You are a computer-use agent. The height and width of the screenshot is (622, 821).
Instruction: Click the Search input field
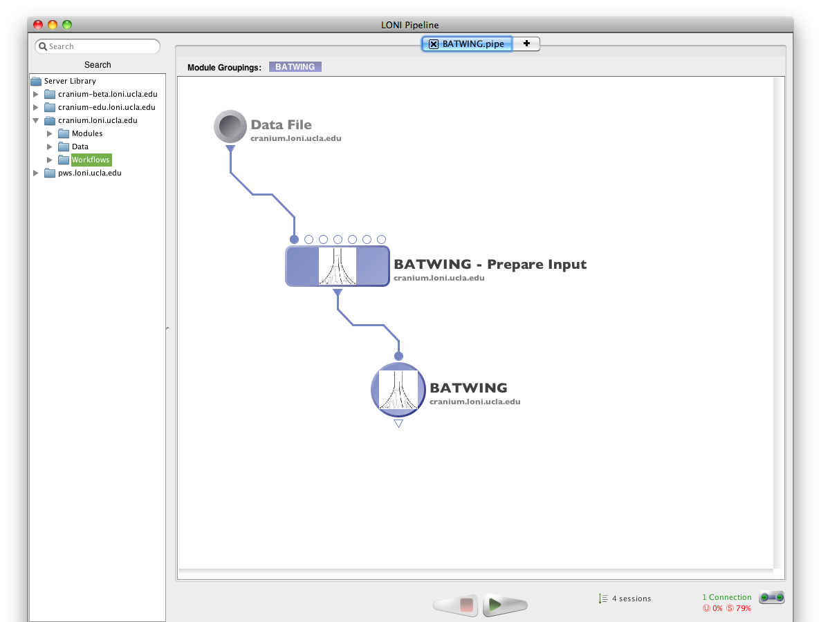coord(102,46)
